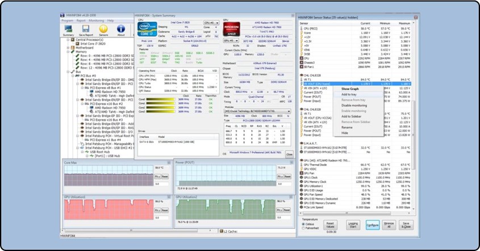The width and height of the screenshot is (480, 251).
Task: Click the sensor list vertical scrollbar
Action: tap(414, 116)
